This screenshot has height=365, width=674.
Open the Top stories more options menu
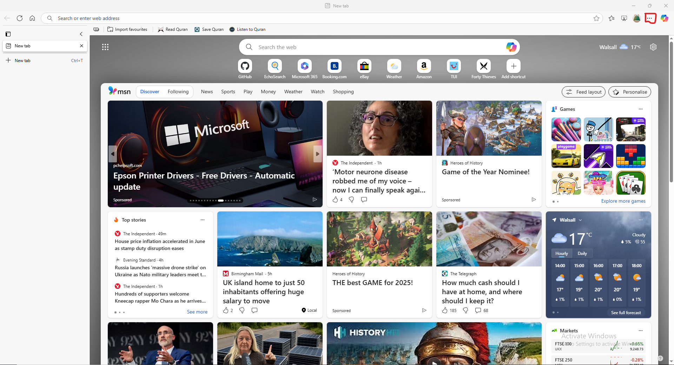click(202, 220)
